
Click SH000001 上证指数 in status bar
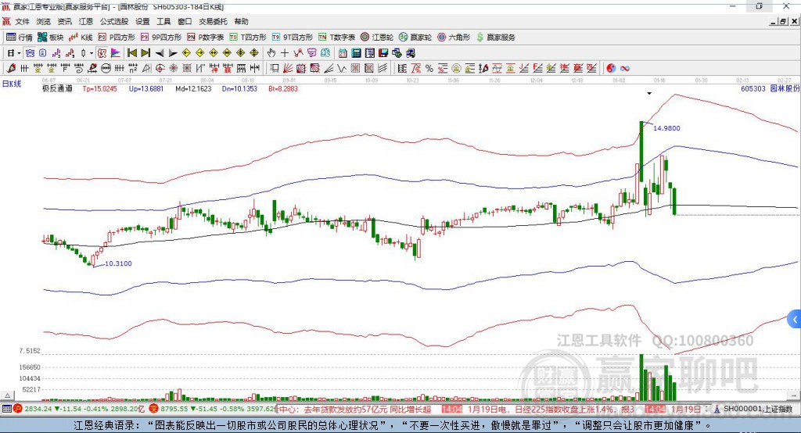[757, 409]
